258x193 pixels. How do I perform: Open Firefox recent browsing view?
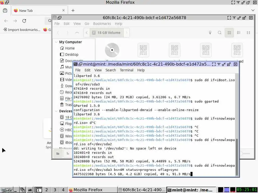tap(5, 11)
